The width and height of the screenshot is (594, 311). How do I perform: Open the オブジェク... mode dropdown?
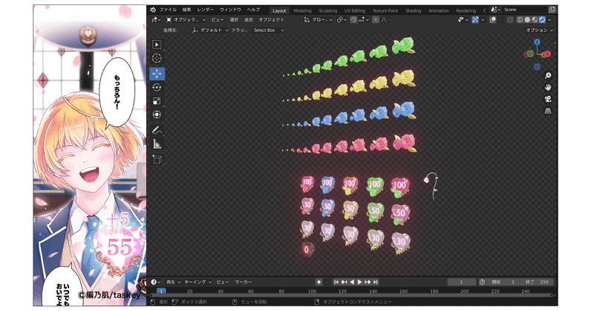[x=186, y=20]
